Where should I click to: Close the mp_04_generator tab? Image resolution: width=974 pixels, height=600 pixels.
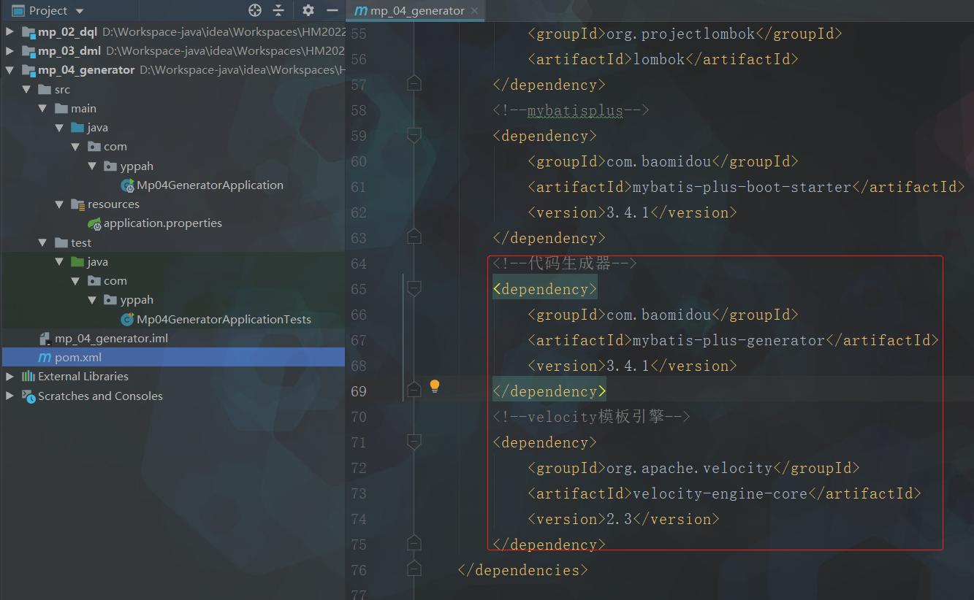click(476, 11)
